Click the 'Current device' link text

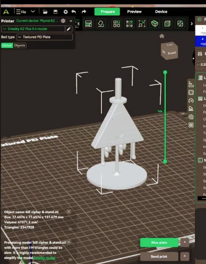click(37, 21)
